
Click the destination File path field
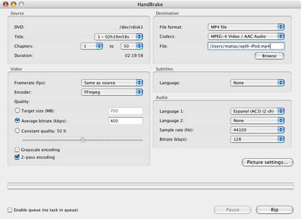point(246,46)
